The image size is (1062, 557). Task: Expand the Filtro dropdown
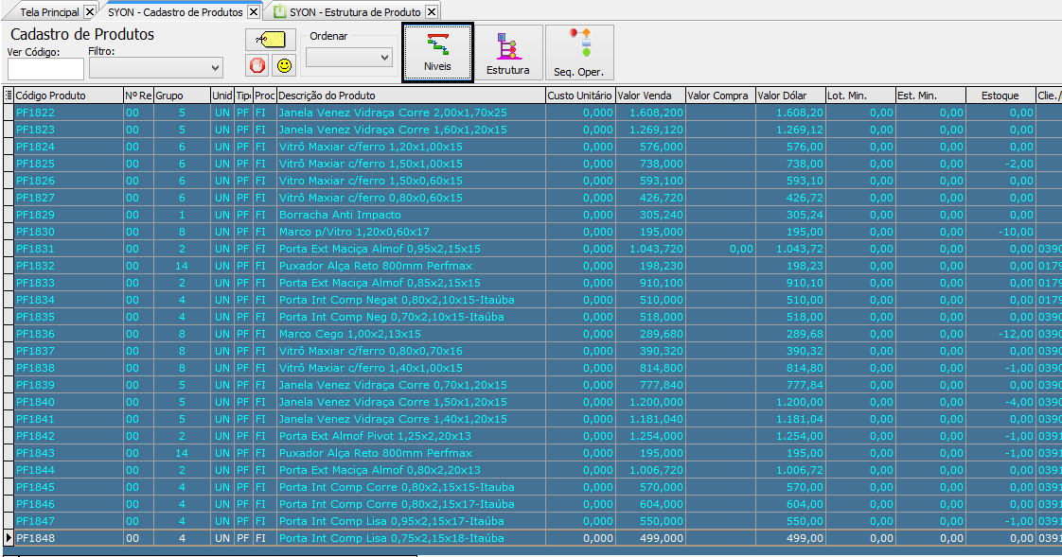(216, 67)
